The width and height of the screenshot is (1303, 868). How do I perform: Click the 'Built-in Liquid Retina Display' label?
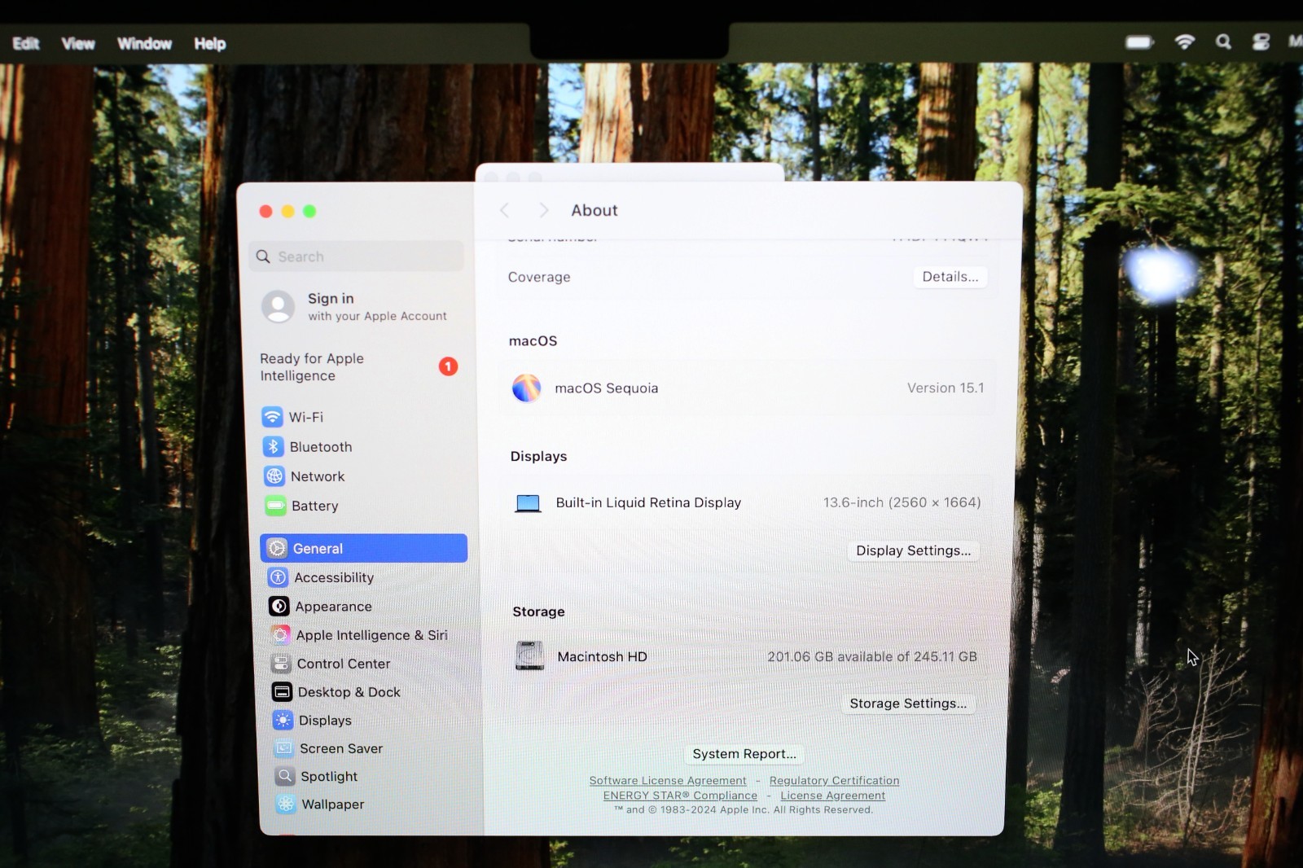pyautogui.click(x=648, y=502)
